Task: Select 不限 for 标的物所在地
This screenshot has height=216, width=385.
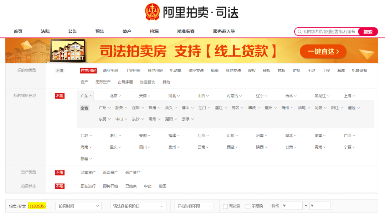Action: click(x=60, y=96)
